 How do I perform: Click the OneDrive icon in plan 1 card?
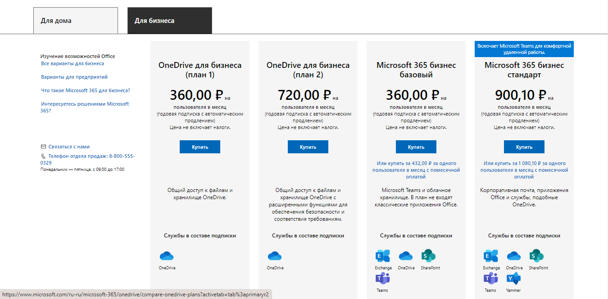pyautogui.click(x=167, y=256)
